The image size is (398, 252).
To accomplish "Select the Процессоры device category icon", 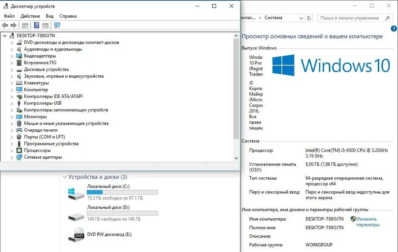I will click(20, 150).
